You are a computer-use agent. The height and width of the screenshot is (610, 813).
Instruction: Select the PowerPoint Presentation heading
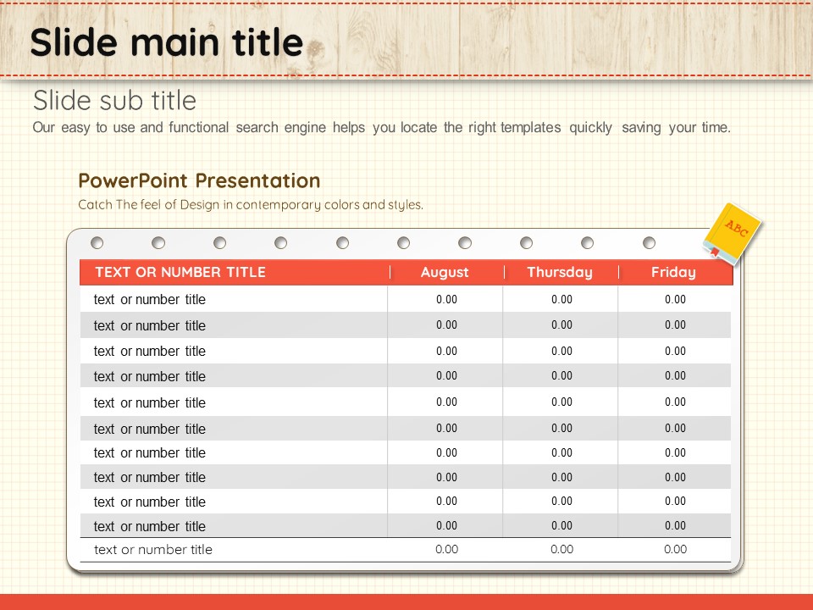click(199, 180)
